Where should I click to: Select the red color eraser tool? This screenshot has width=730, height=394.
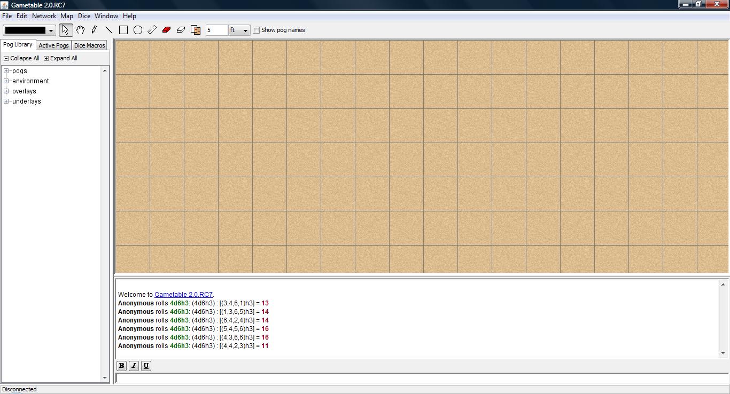(x=167, y=30)
